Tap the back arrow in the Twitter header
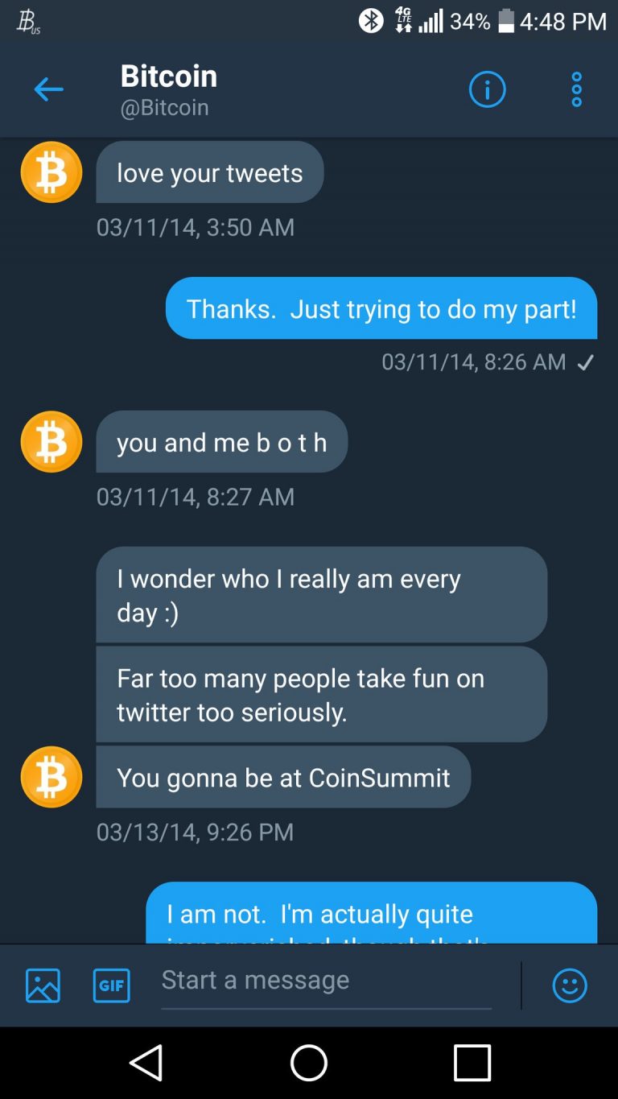The image size is (618, 1099). click(49, 89)
